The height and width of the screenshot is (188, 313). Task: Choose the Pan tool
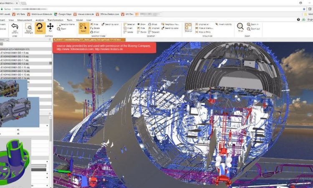[50, 28]
